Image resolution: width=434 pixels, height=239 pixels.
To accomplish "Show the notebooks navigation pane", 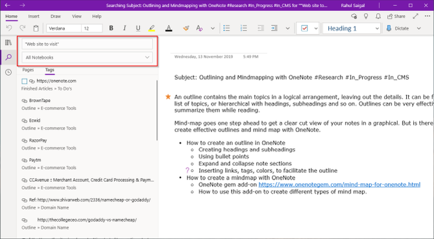I will (x=8, y=43).
